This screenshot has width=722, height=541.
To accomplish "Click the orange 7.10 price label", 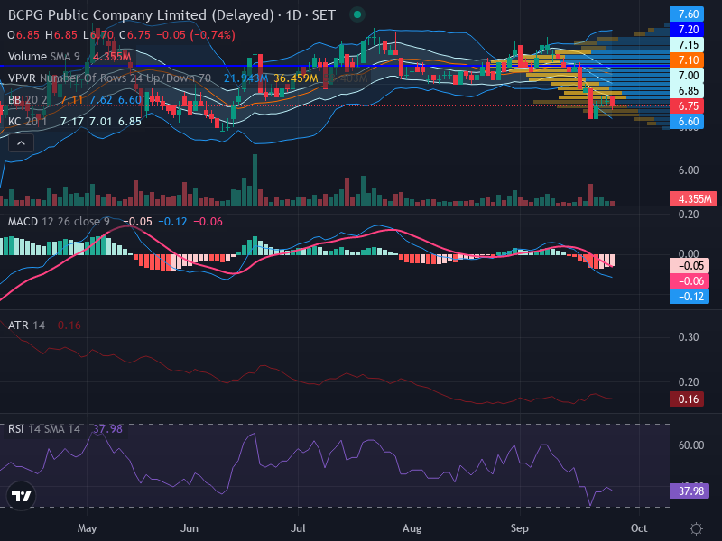I will click(x=687, y=60).
